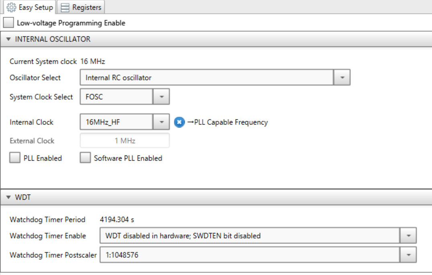This screenshot has width=432, height=275.
Task: Switch to the Registers tab
Action: click(82, 7)
